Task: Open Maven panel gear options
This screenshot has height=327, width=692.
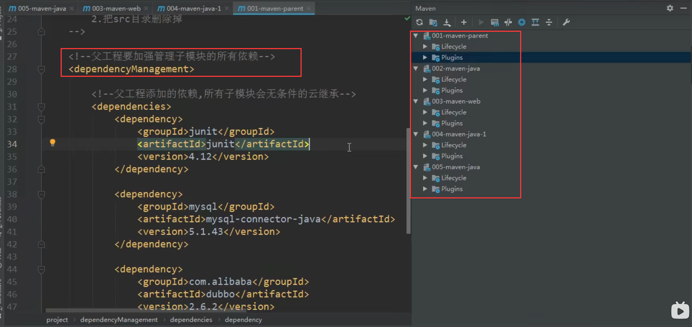Action: pyautogui.click(x=670, y=8)
